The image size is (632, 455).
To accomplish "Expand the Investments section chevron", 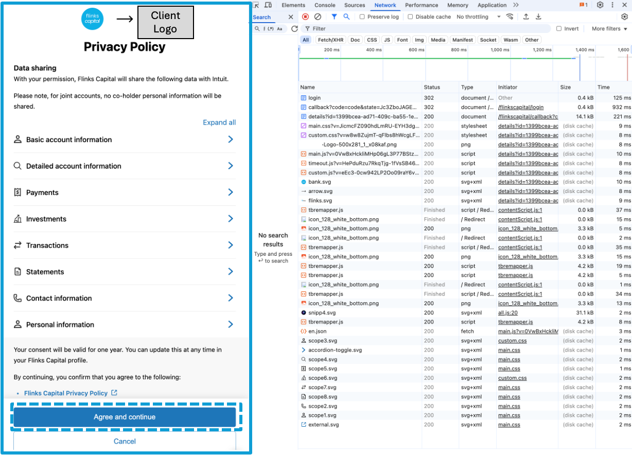I will [x=231, y=219].
